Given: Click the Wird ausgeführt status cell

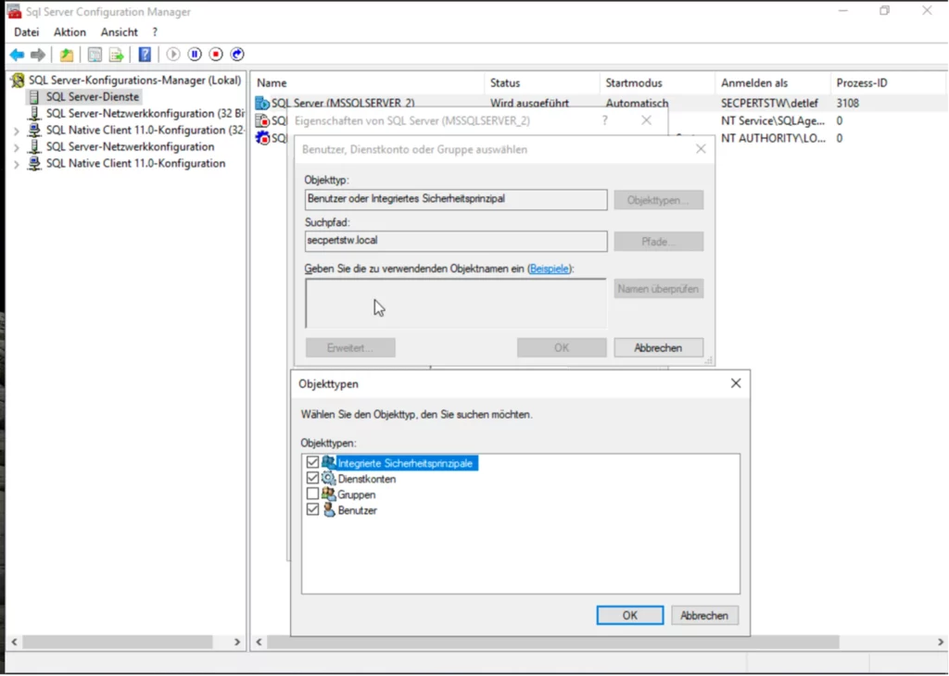Looking at the screenshot, I should tap(529, 104).
